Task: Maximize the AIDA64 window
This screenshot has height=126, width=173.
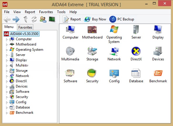Action: click(154, 3)
